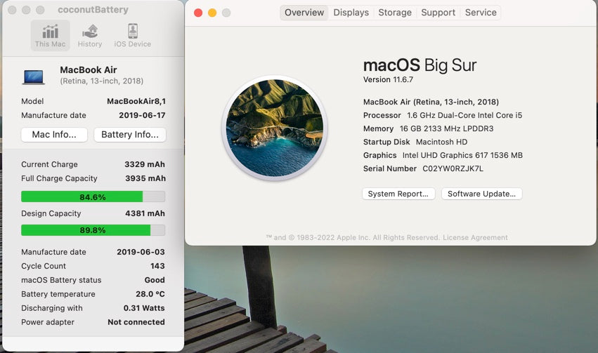Select the serial number C02YW0RZJK7L

click(x=453, y=168)
